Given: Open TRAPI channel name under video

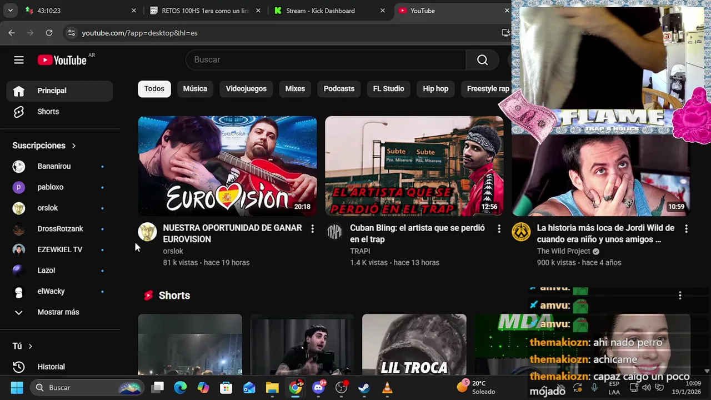Looking at the screenshot, I should coord(360,251).
